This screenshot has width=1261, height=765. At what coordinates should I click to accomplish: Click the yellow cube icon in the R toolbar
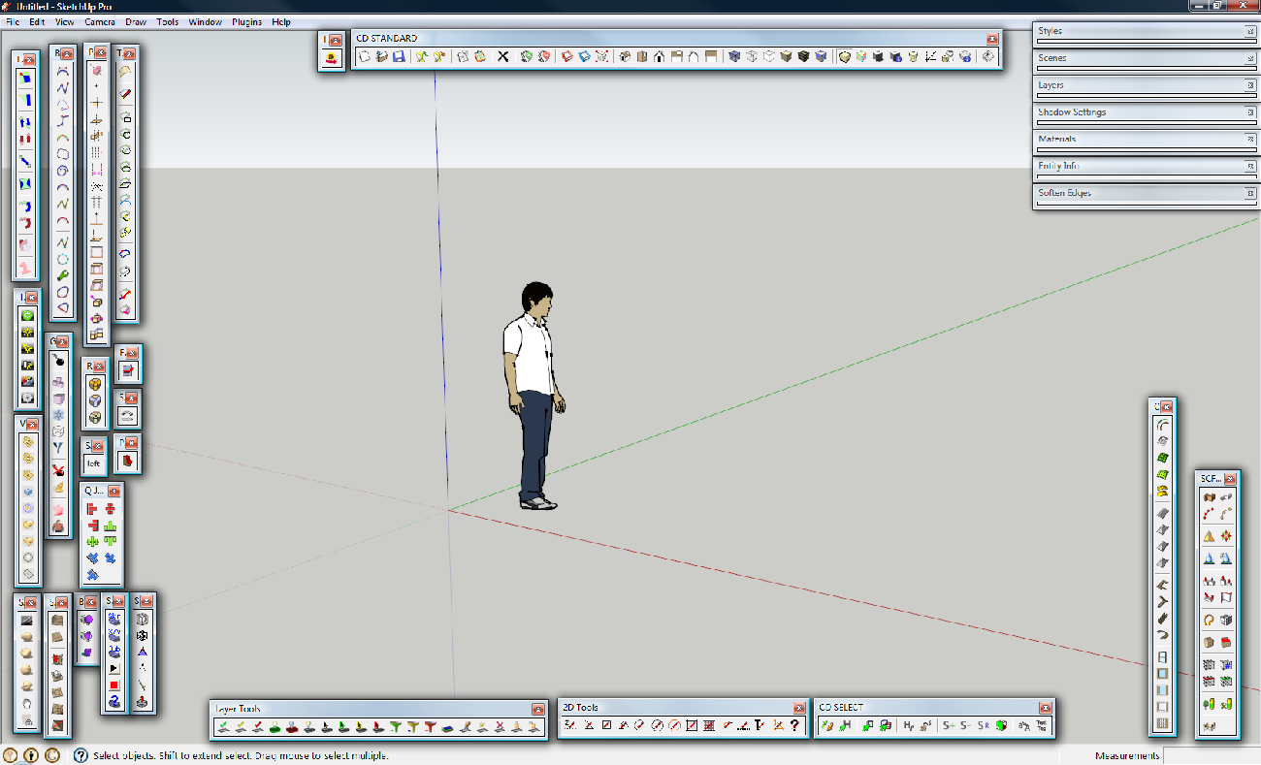[x=95, y=384]
